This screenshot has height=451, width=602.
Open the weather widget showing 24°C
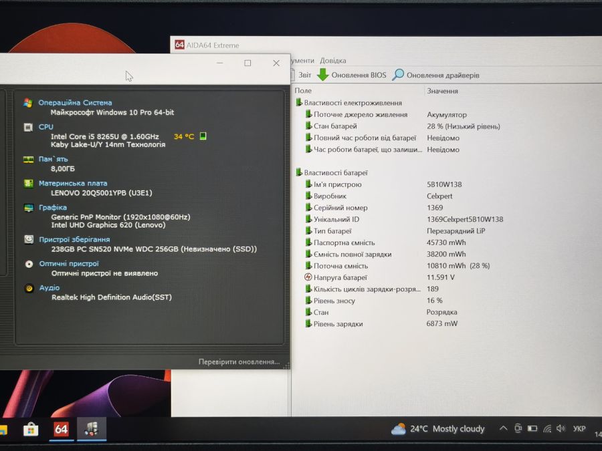click(437, 429)
